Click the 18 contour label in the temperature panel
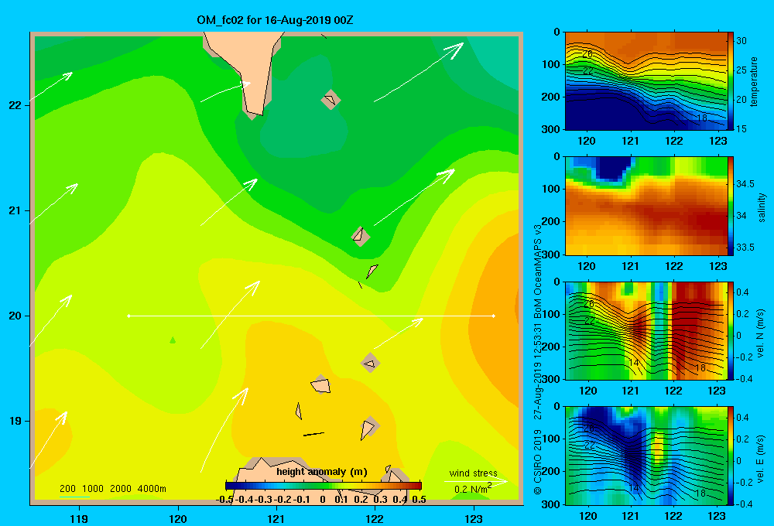This screenshot has width=774, height=526. [x=701, y=118]
